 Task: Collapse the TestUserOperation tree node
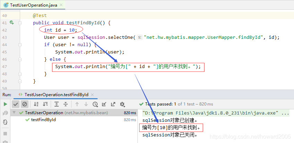(x=14, y=113)
